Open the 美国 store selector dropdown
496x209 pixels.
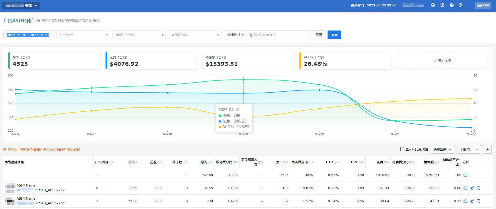click(x=21, y=5)
